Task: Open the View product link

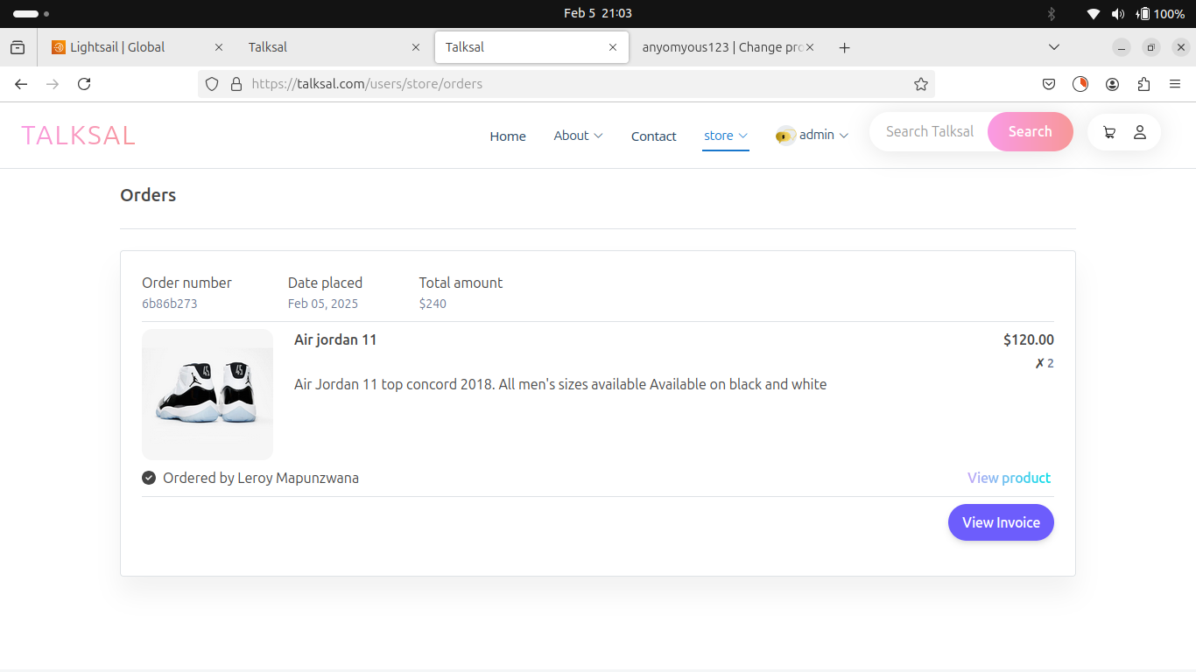Action: (1009, 478)
